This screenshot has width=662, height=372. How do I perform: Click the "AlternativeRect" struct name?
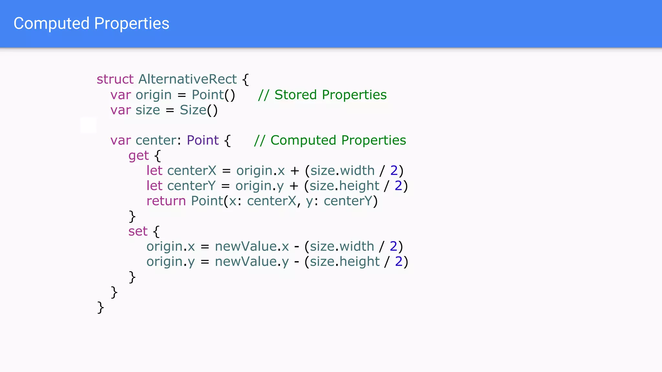tap(187, 79)
